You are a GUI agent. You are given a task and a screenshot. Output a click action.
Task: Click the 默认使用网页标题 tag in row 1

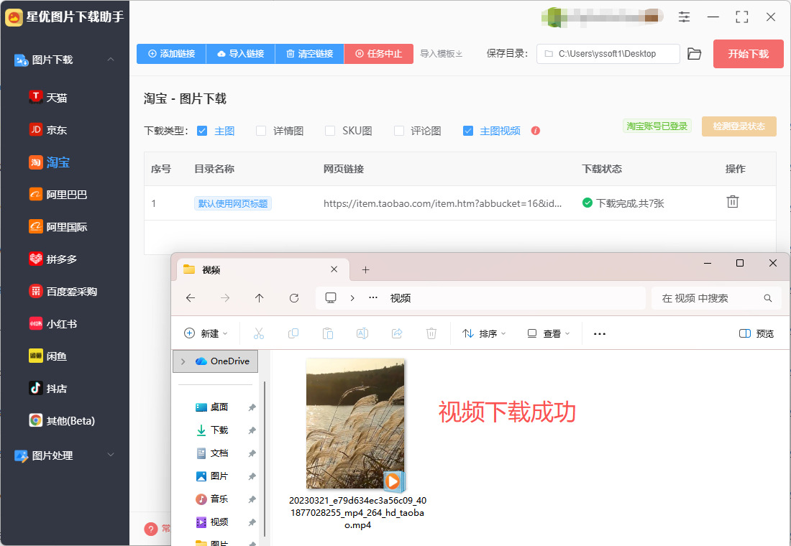click(232, 203)
